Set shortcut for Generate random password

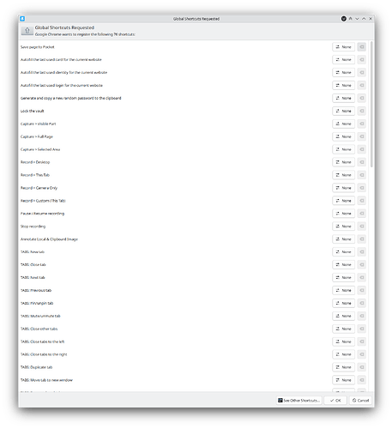343,98
